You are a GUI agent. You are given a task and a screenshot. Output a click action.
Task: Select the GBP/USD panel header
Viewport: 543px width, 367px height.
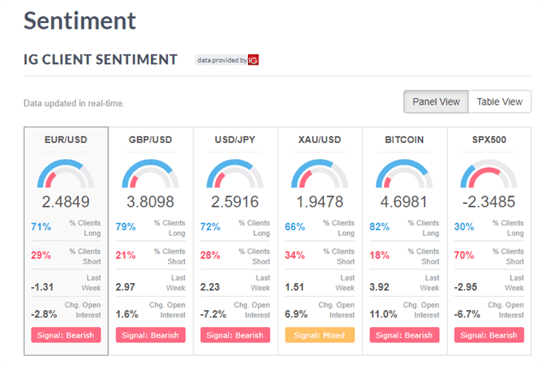click(151, 140)
